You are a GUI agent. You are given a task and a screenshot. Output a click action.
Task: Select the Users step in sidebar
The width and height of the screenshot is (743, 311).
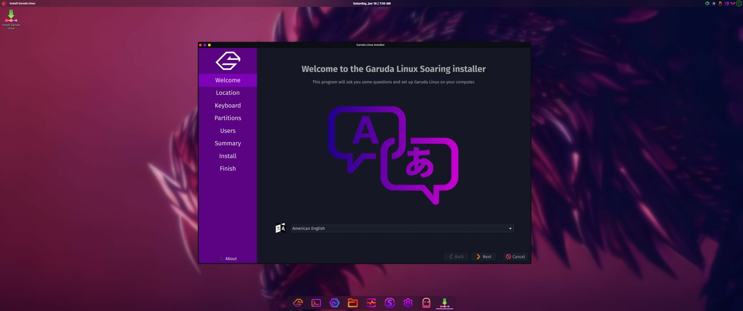coord(228,131)
